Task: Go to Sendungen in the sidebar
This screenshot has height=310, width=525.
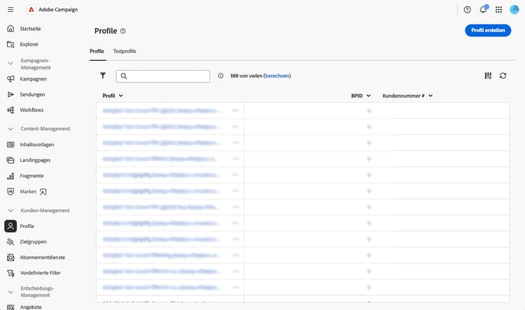Action: pos(32,94)
